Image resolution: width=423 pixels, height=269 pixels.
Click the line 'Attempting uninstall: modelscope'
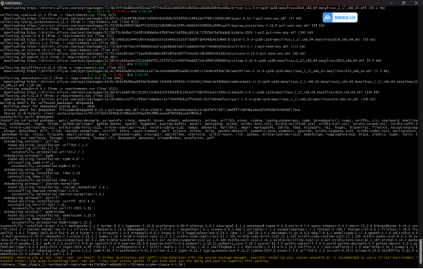tap(34, 212)
